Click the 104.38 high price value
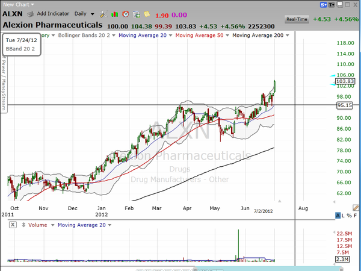The image size is (361, 271). 141,26
